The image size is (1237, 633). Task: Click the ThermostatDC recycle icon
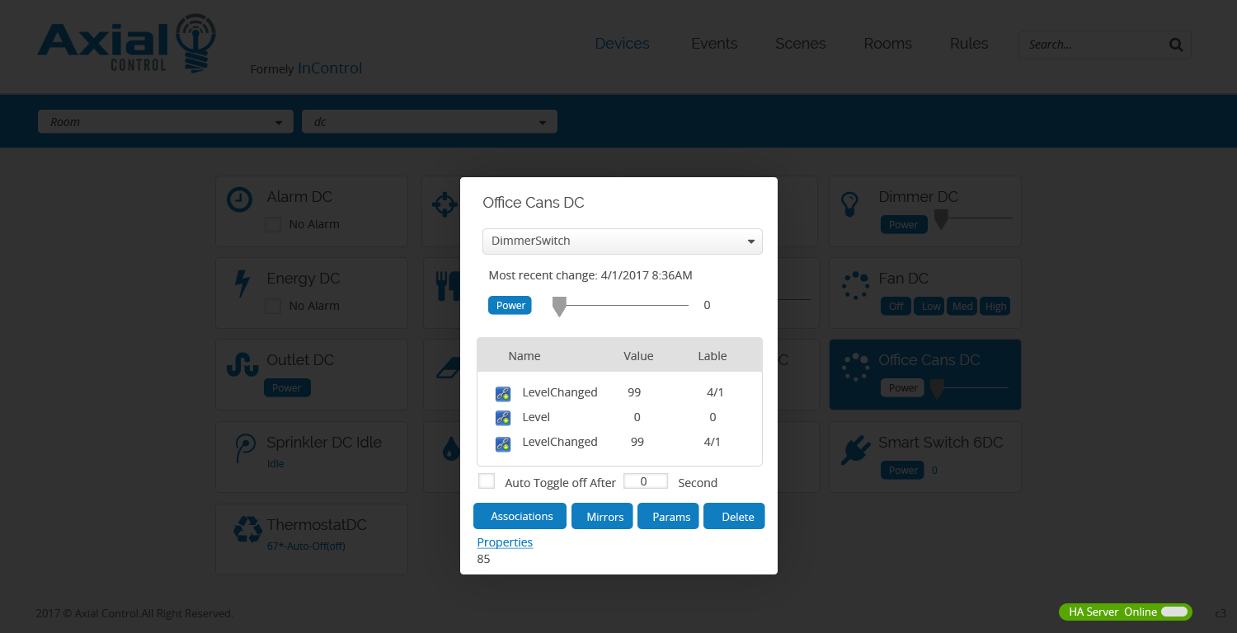(x=247, y=529)
